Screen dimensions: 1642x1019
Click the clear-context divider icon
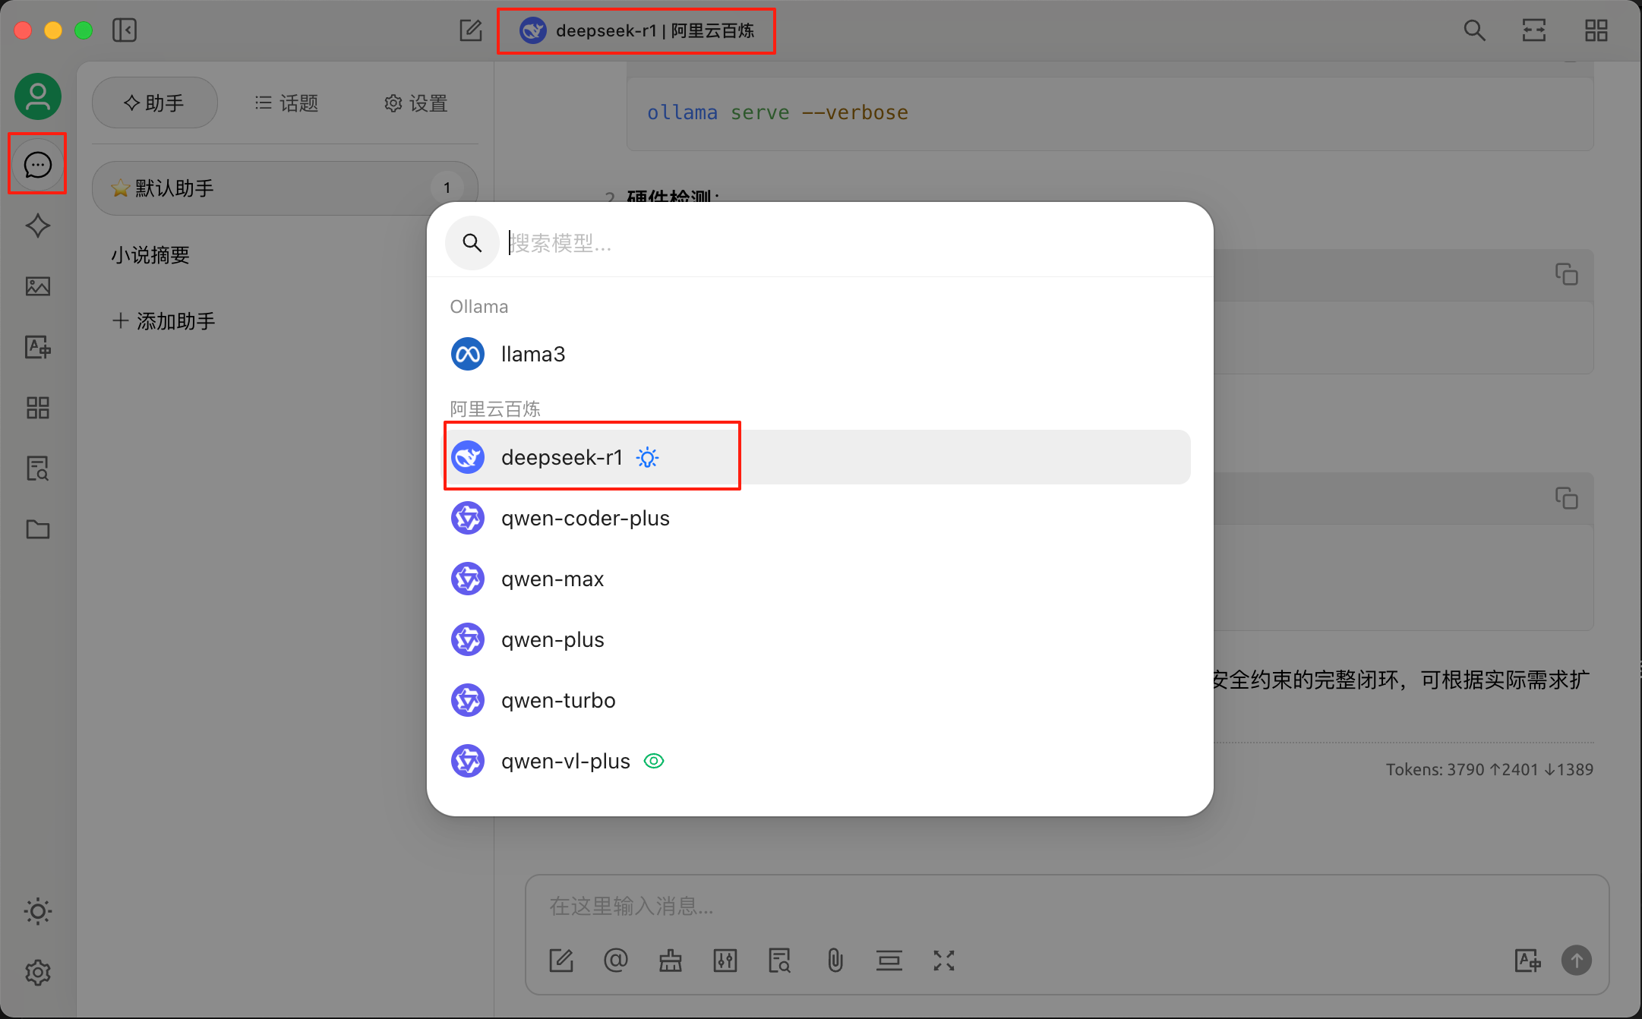tap(889, 961)
